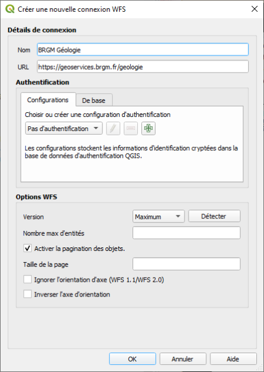
Task: Click into the URL field
Action: (x=143, y=67)
